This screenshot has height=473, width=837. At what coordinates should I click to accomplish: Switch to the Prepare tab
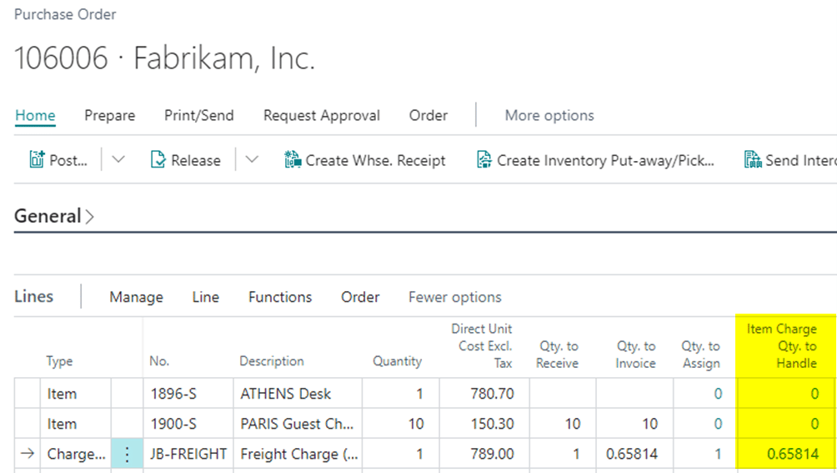point(109,116)
